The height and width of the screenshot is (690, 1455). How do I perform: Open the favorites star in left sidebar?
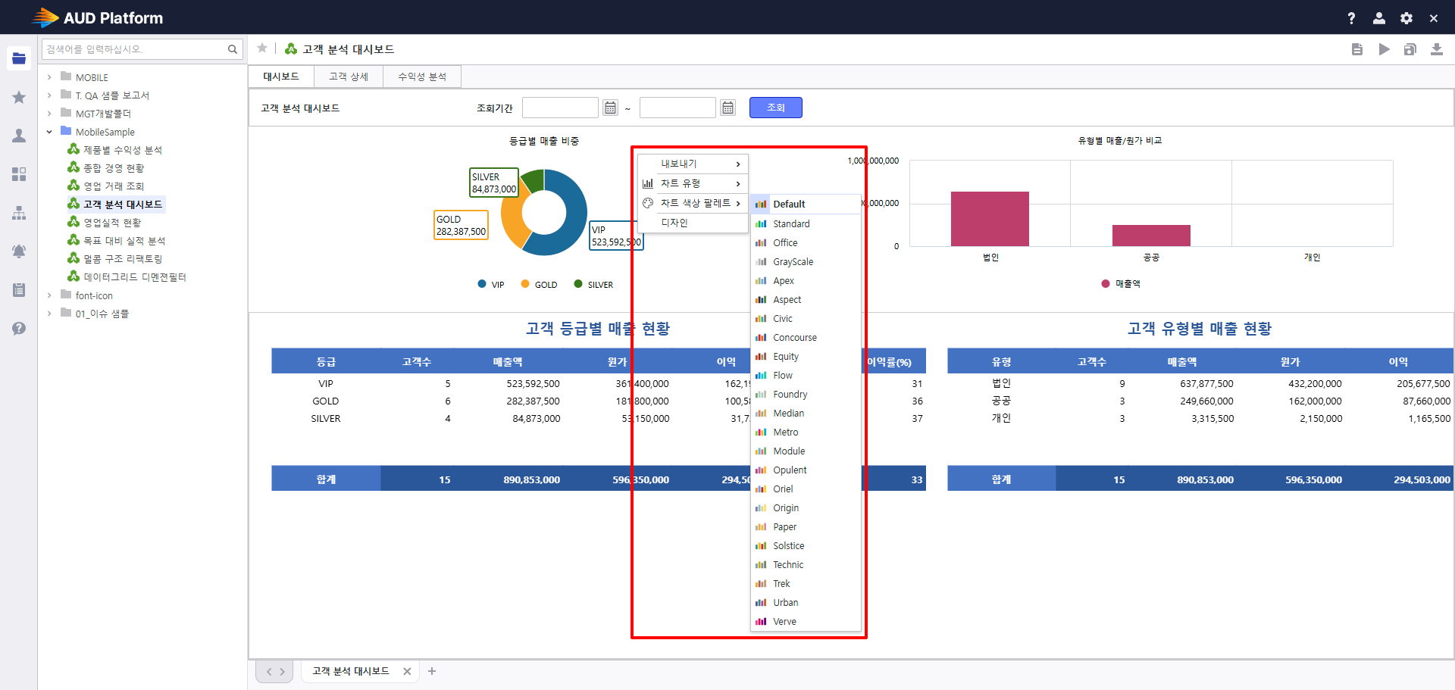click(x=19, y=97)
